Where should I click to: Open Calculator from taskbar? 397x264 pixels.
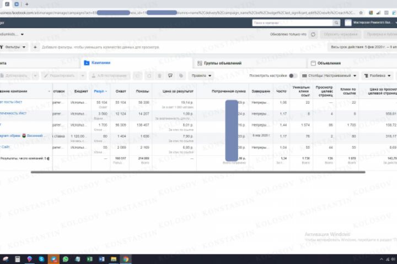[18, 259]
